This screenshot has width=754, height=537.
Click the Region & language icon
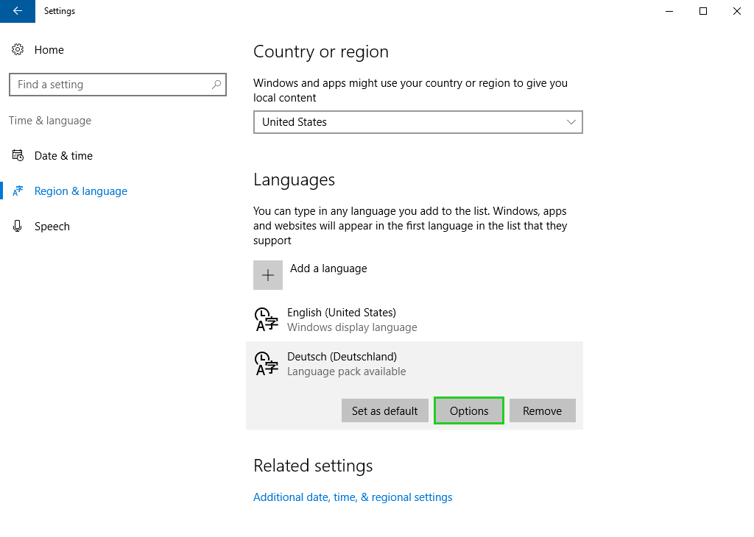click(x=18, y=191)
